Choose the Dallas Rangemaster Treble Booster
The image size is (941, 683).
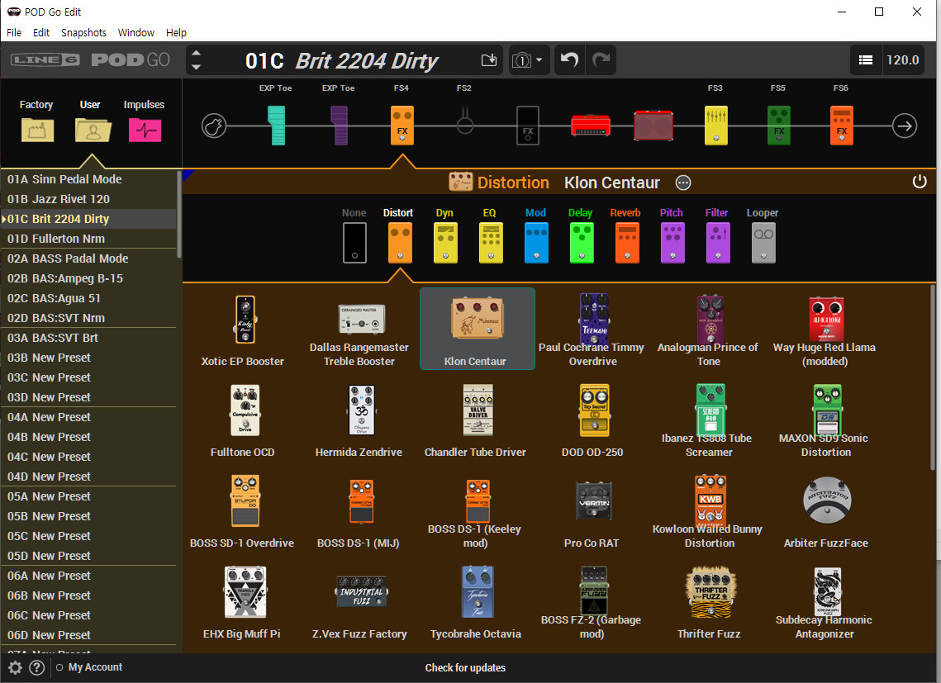click(x=359, y=329)
